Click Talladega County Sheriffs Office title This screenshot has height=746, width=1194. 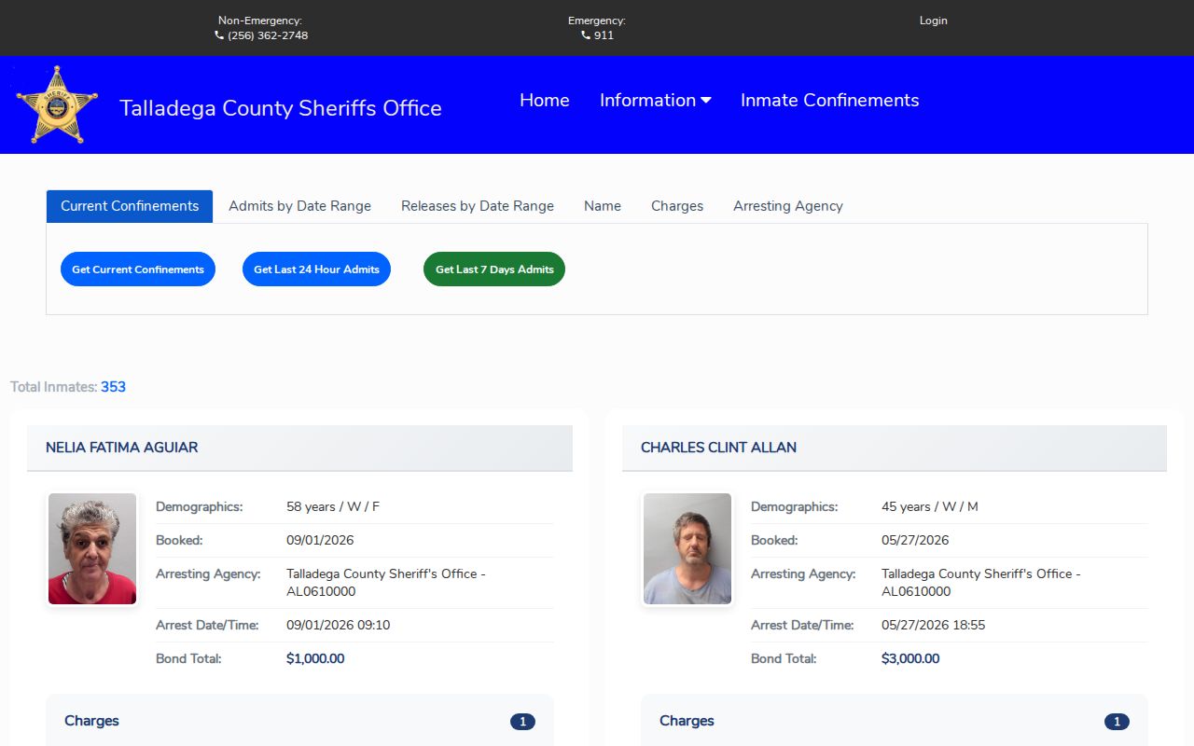(x=281, y=108)
